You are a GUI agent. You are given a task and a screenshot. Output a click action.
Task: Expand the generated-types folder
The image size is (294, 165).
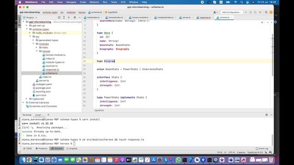(34, 40)
